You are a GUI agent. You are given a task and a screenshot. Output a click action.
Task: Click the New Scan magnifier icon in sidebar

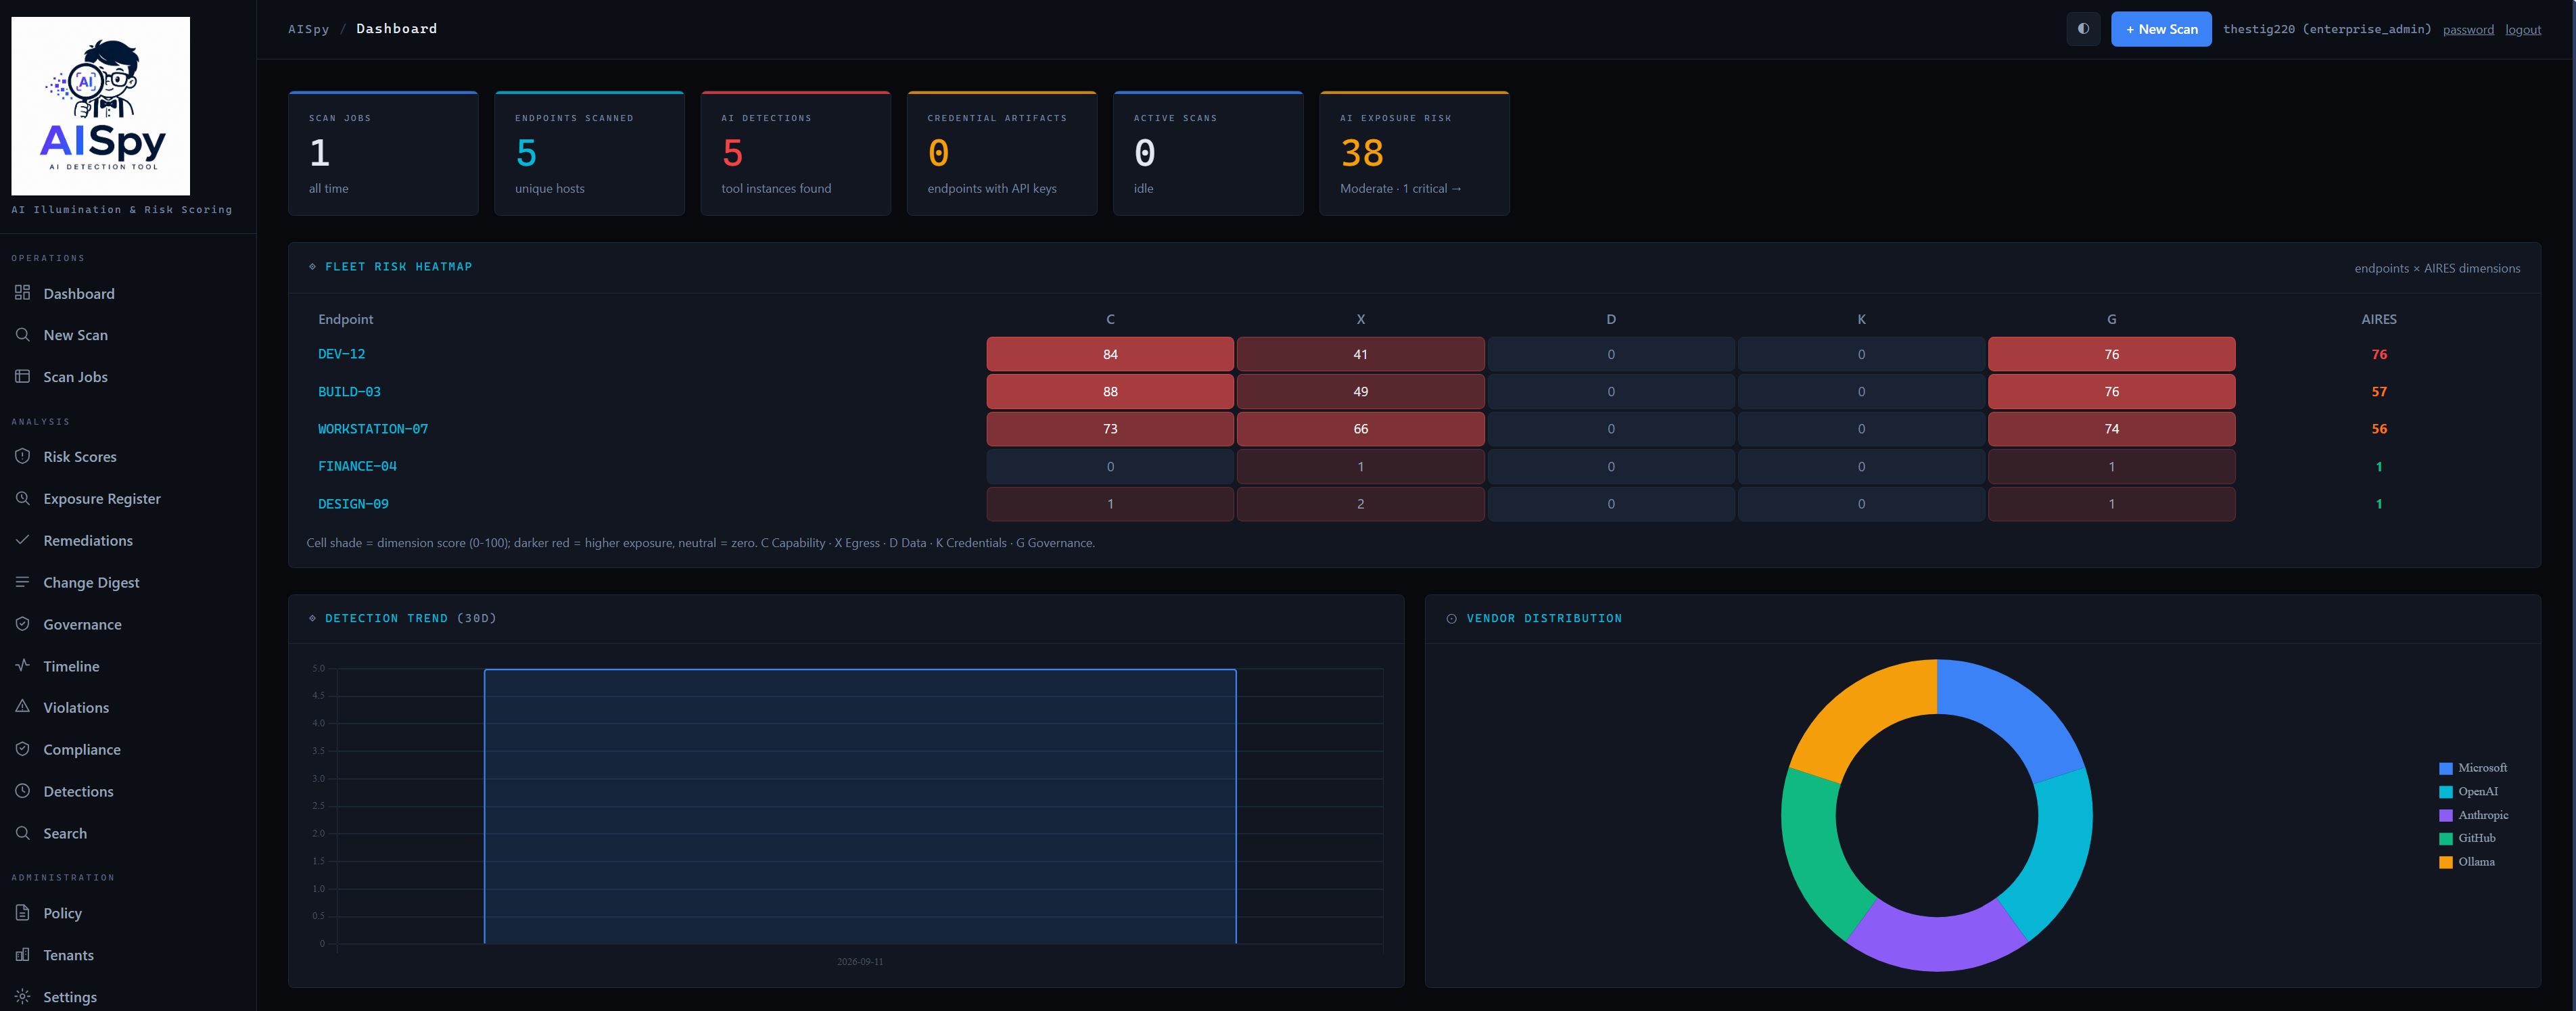[x=22, y=334]
